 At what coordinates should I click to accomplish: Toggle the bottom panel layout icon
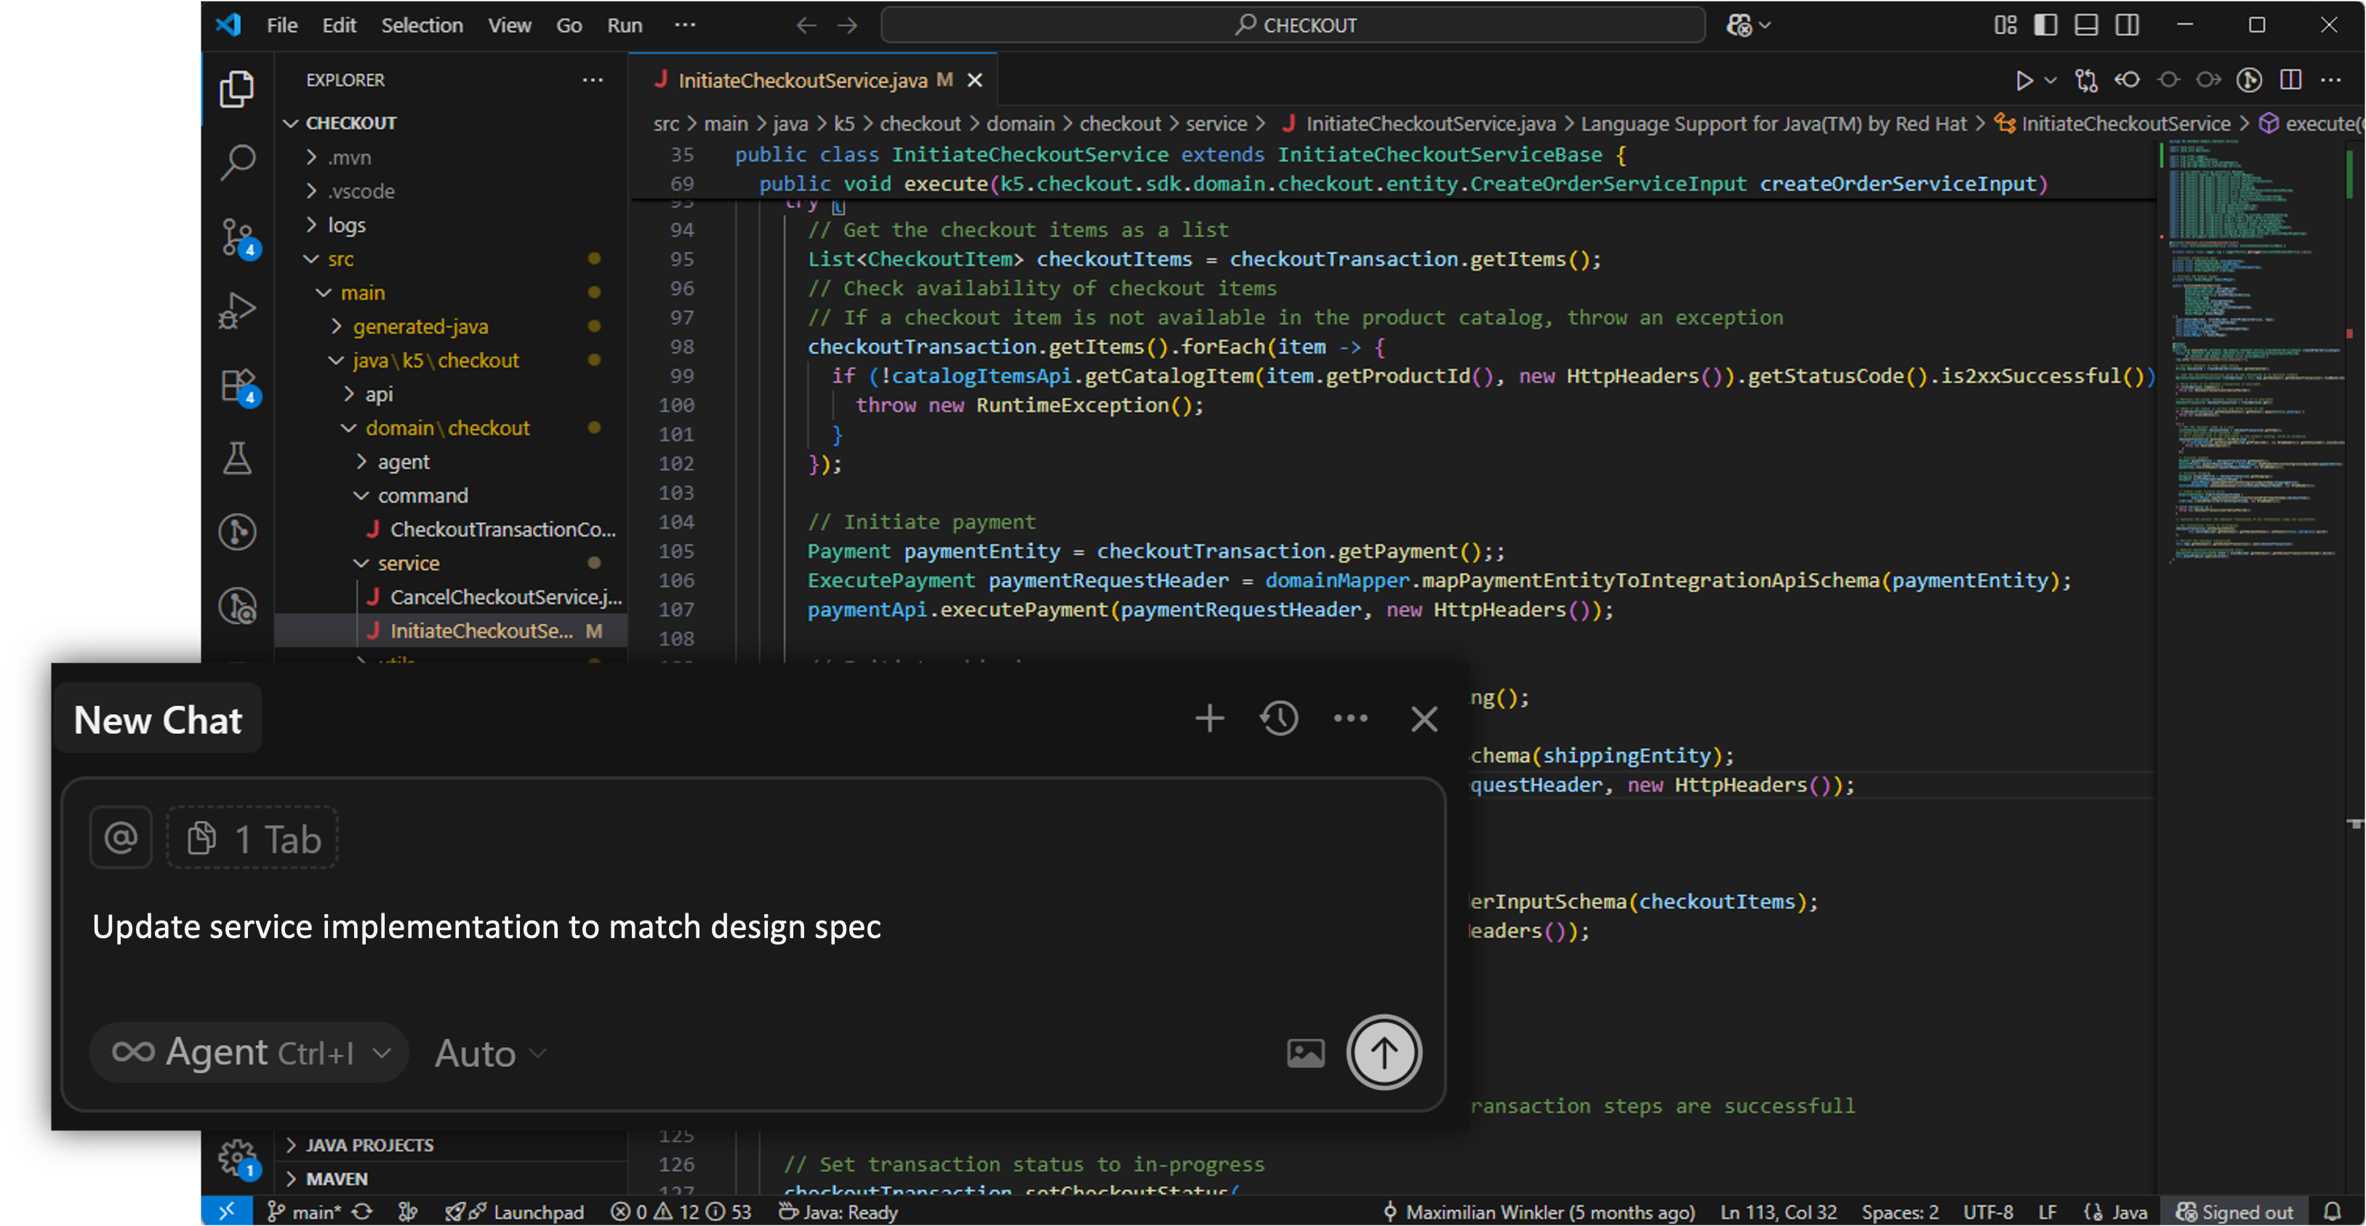click(2086, 25)
